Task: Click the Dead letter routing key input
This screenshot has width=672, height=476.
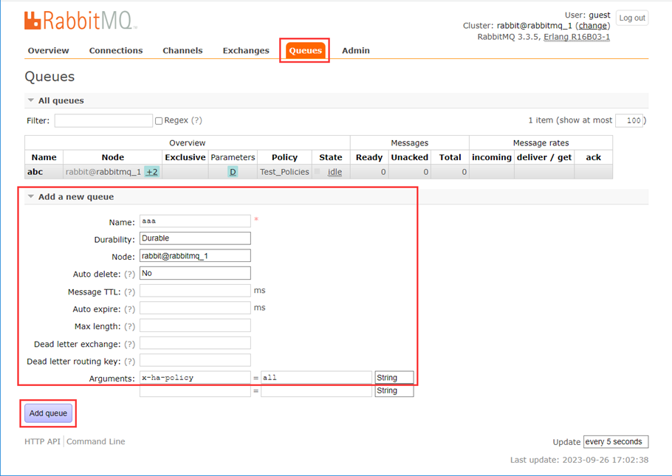Action: tap(195, 360)
